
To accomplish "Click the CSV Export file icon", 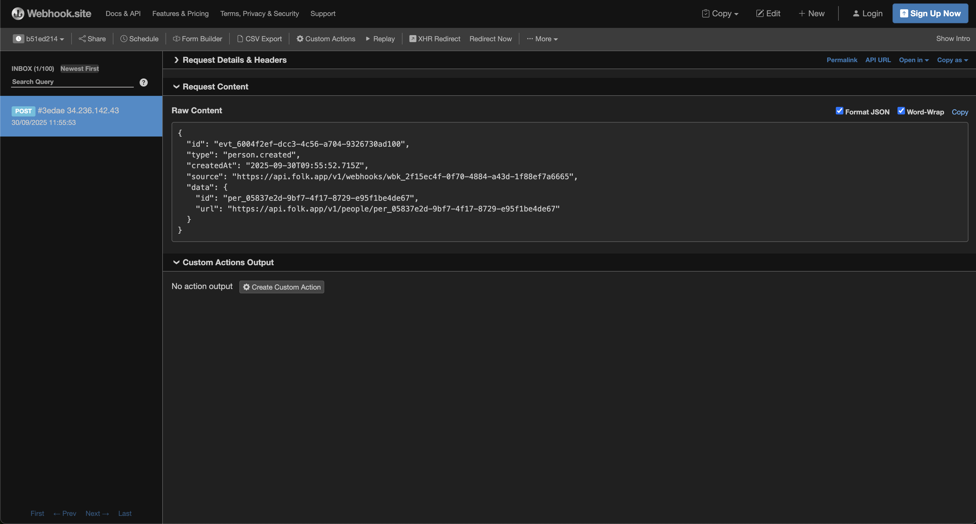I will (240, 39).
